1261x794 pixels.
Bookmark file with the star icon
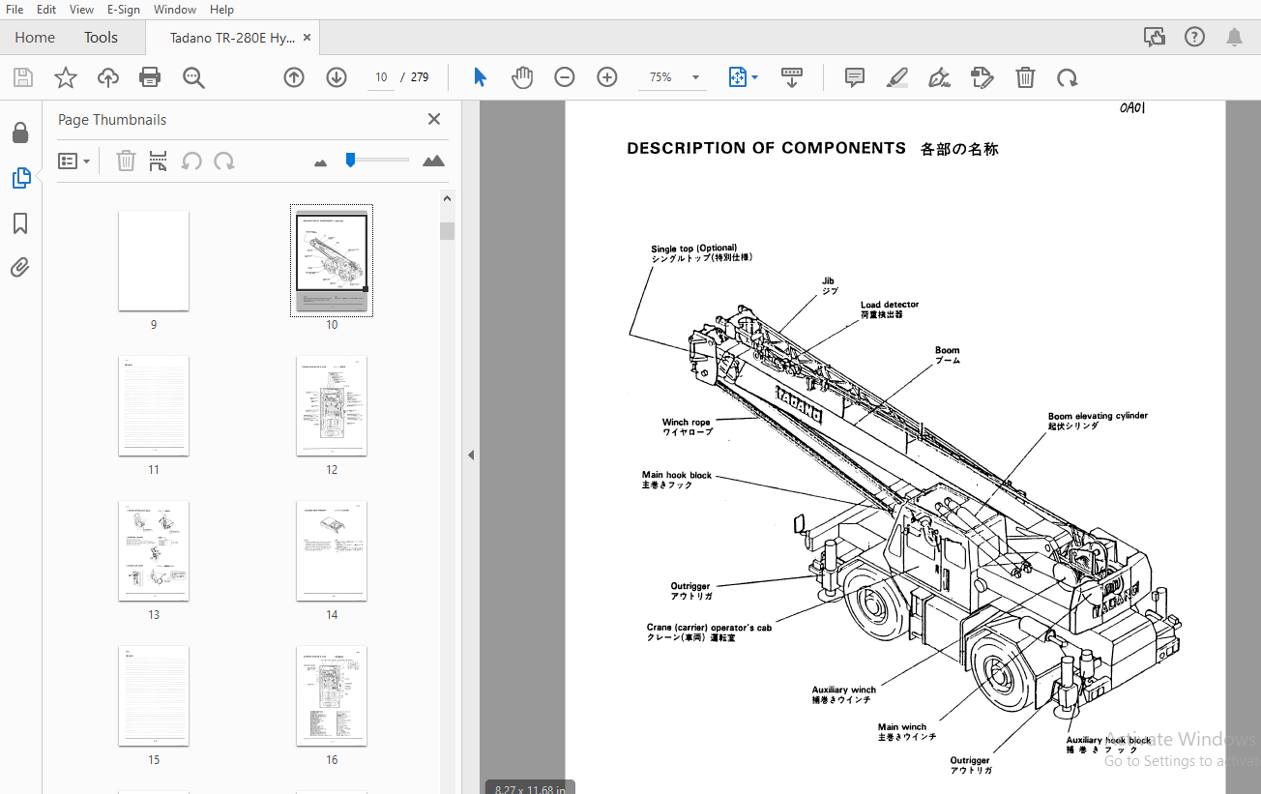click(x=65, y=77)
